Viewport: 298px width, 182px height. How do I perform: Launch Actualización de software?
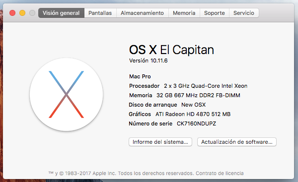point(237,142)
